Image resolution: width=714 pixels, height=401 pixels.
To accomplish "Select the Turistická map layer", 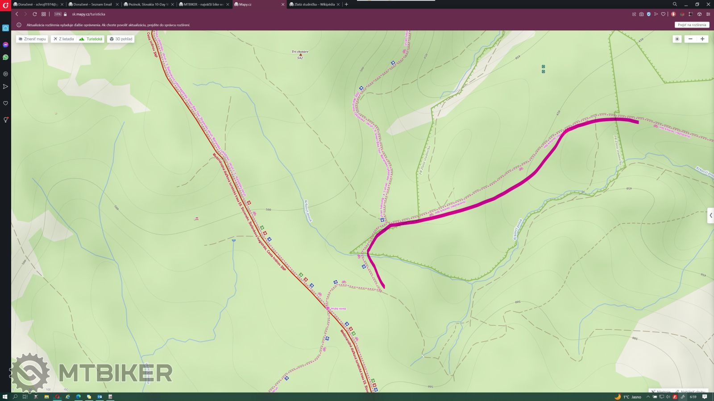I will [91, 39].
